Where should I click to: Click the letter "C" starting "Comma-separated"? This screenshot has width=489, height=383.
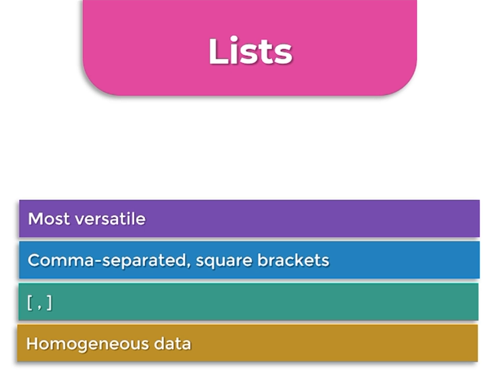[34, 260]
